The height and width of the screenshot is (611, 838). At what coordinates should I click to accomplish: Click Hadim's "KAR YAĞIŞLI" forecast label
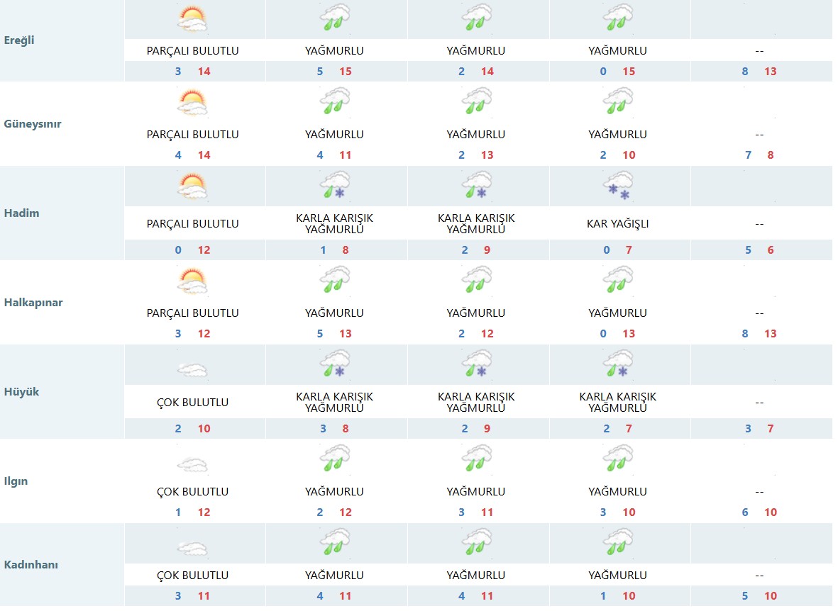617,223
